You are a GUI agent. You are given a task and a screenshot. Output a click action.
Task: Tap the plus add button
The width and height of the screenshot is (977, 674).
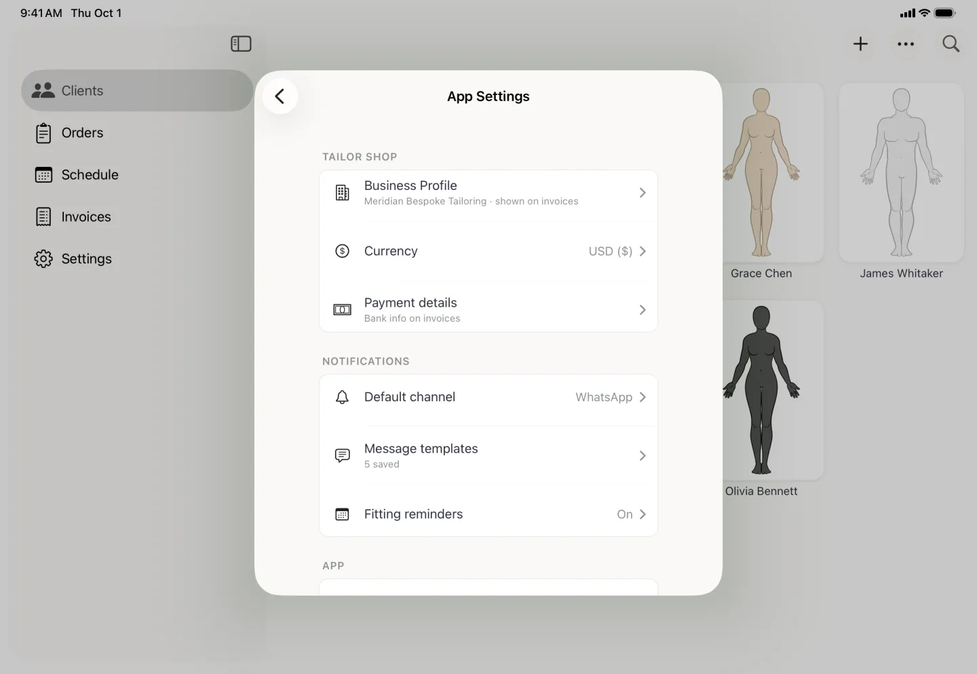point(860,44)
